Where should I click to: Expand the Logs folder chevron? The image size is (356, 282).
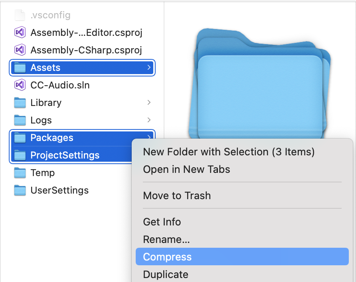[x=149, y=120]
